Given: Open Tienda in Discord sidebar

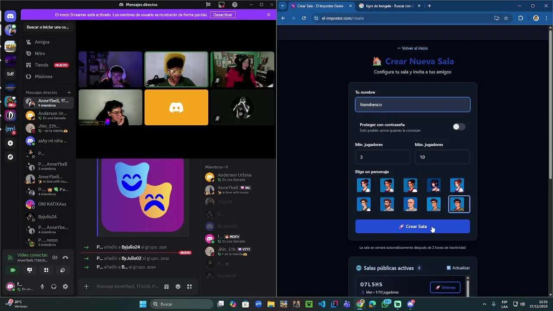Looking at the screenshot, I should click(48, 65).
